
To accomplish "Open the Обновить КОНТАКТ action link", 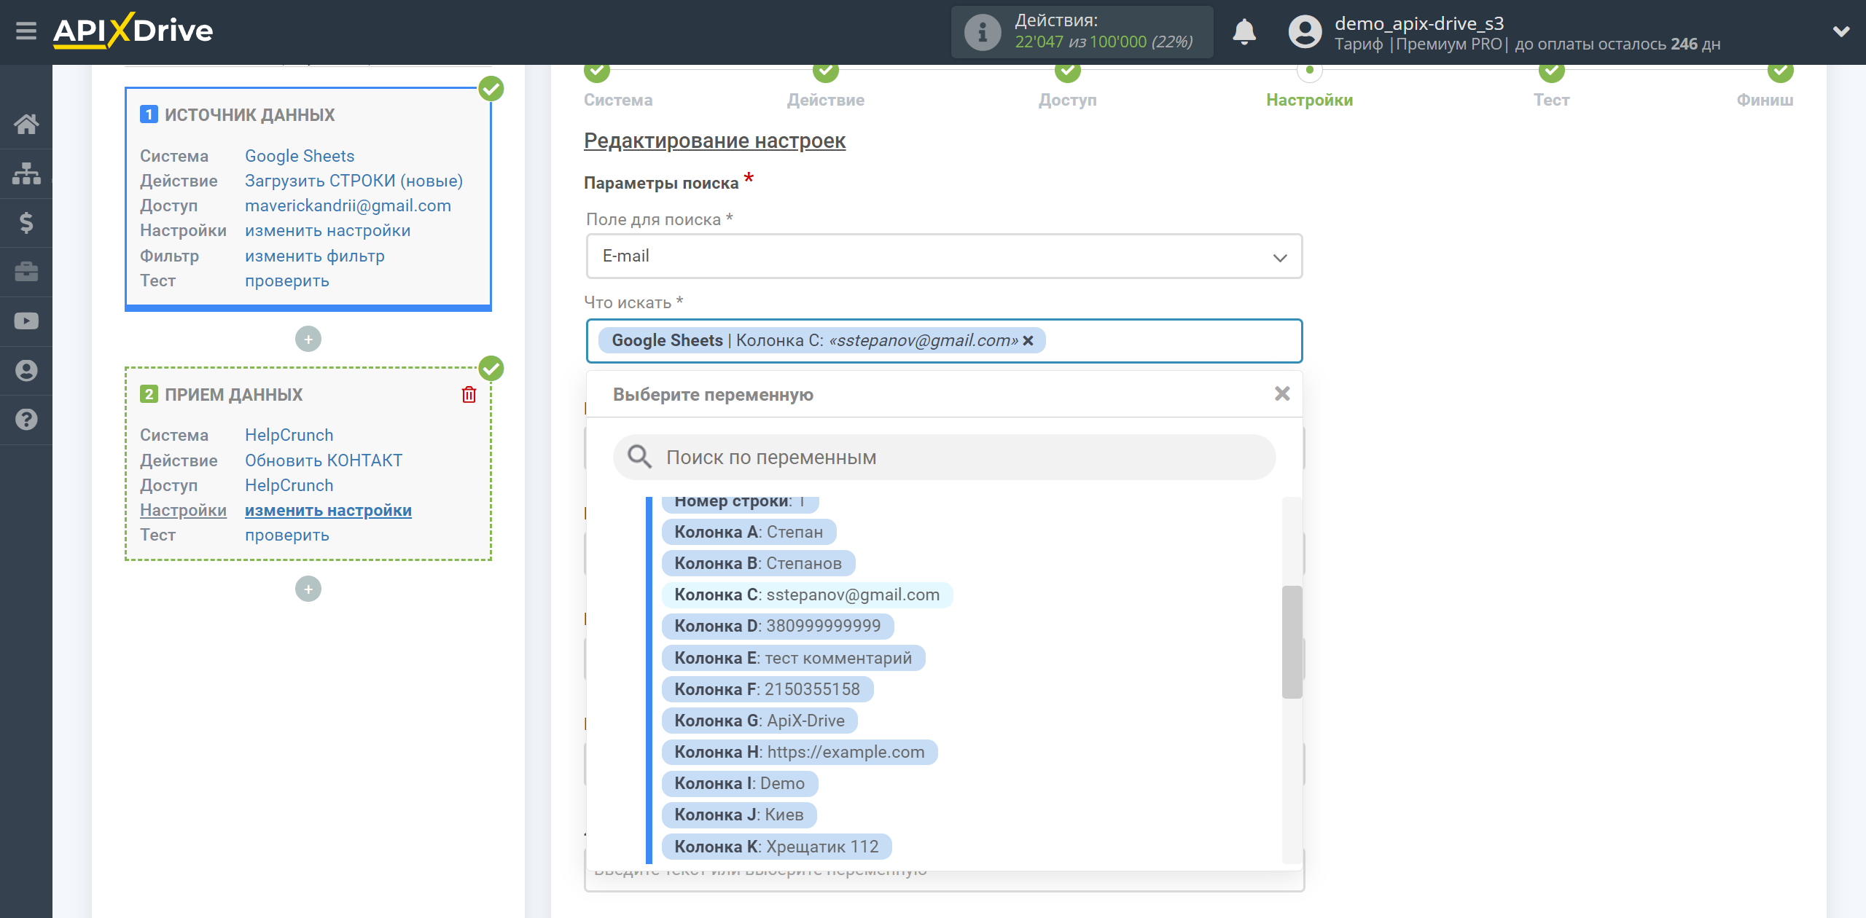I will pyautogui.click(x=323, y=460).
